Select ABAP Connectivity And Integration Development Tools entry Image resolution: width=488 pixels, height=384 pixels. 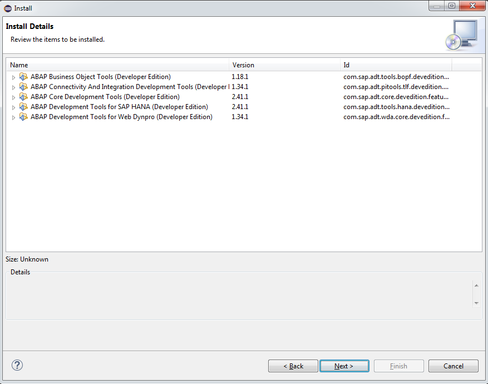(130, 86)
